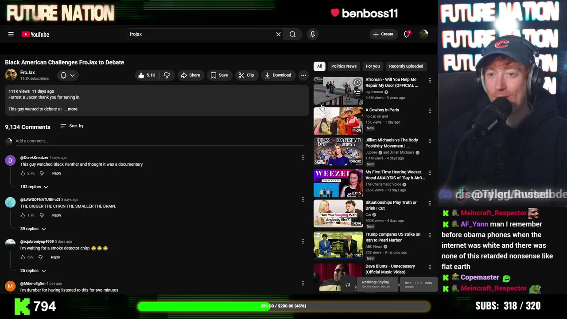Reply to LAWSOFNATURE comment
The image size is (567, 319).
point(57,215)
